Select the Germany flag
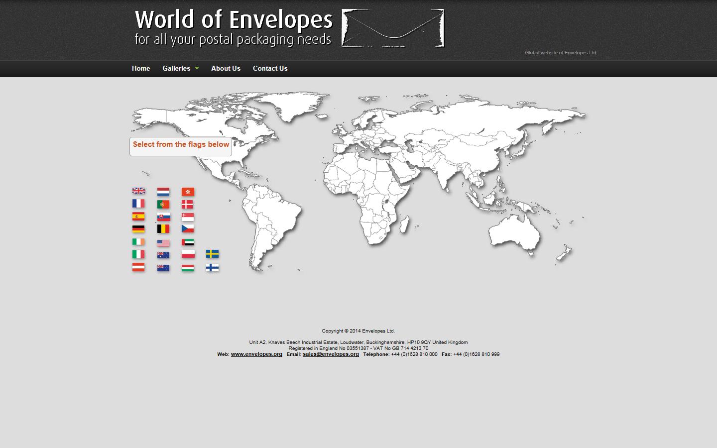Screen dimensions: 717x448 (x=139, y=229)
